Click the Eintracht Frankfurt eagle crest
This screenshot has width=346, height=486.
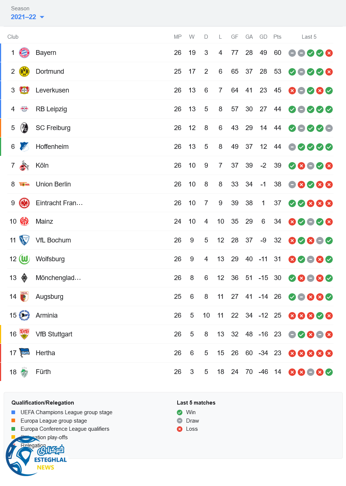pyautogui.click(x=24, y=203)
